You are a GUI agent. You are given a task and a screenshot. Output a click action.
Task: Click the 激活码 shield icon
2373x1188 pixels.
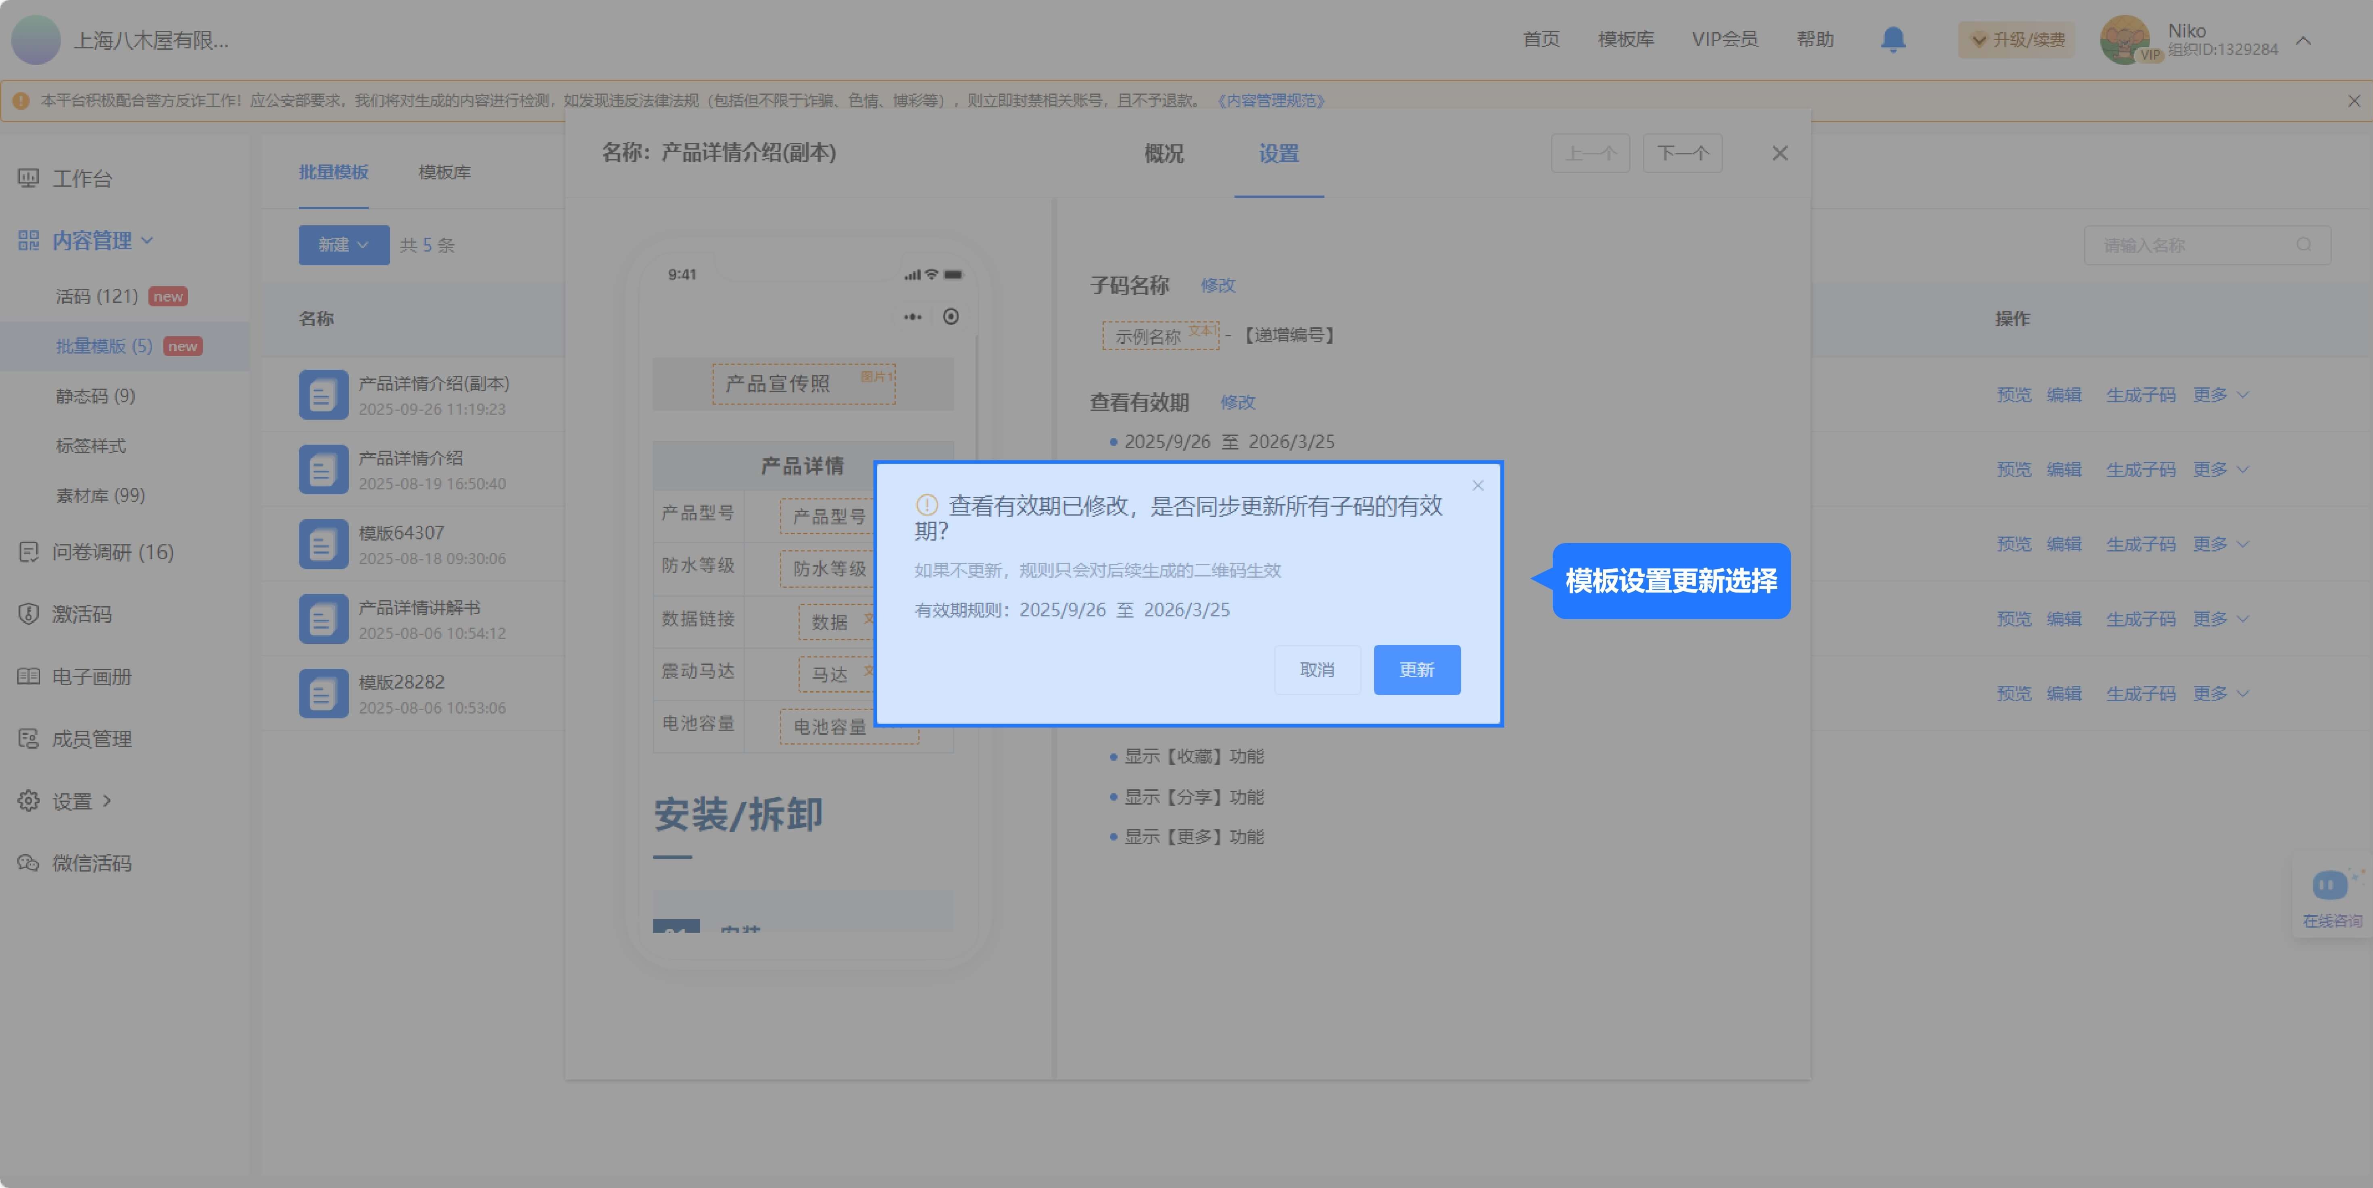point(28,614)
